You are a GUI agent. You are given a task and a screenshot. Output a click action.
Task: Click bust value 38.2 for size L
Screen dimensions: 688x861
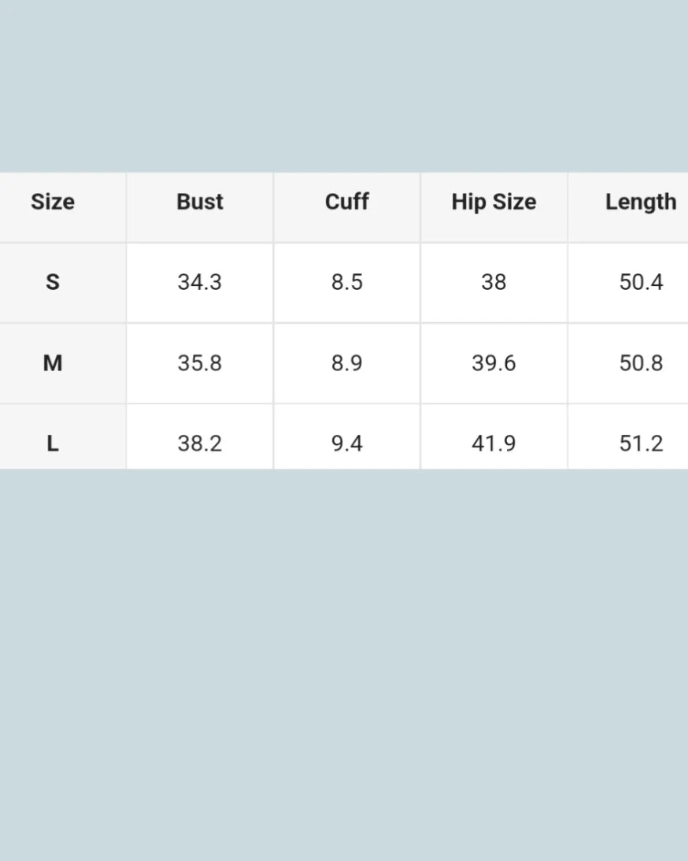[200, 443]
